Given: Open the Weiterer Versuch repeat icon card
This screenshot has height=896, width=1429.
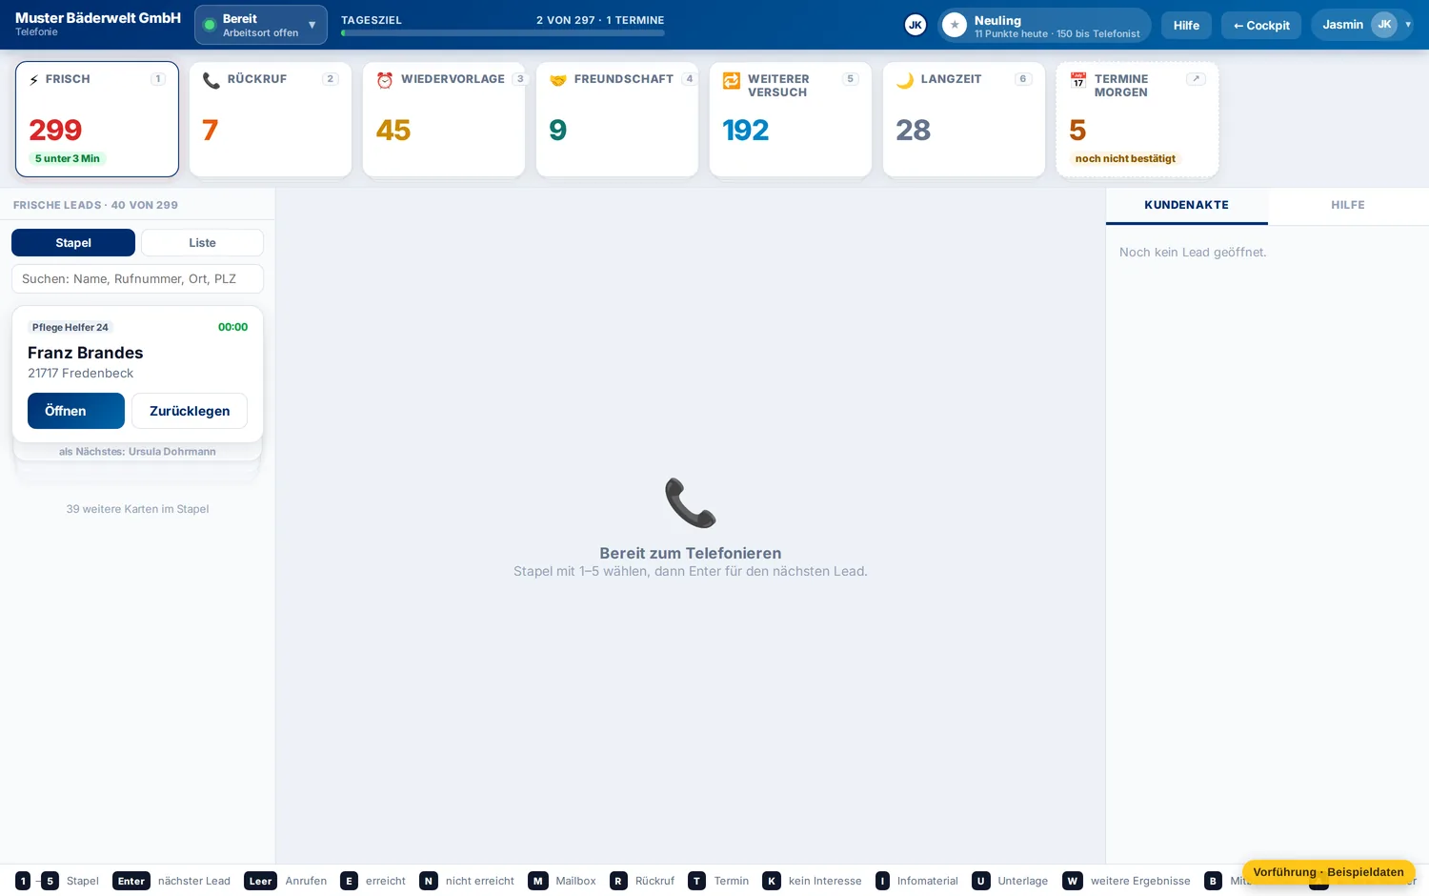Looking at the screenshot, I should point(791,119).
